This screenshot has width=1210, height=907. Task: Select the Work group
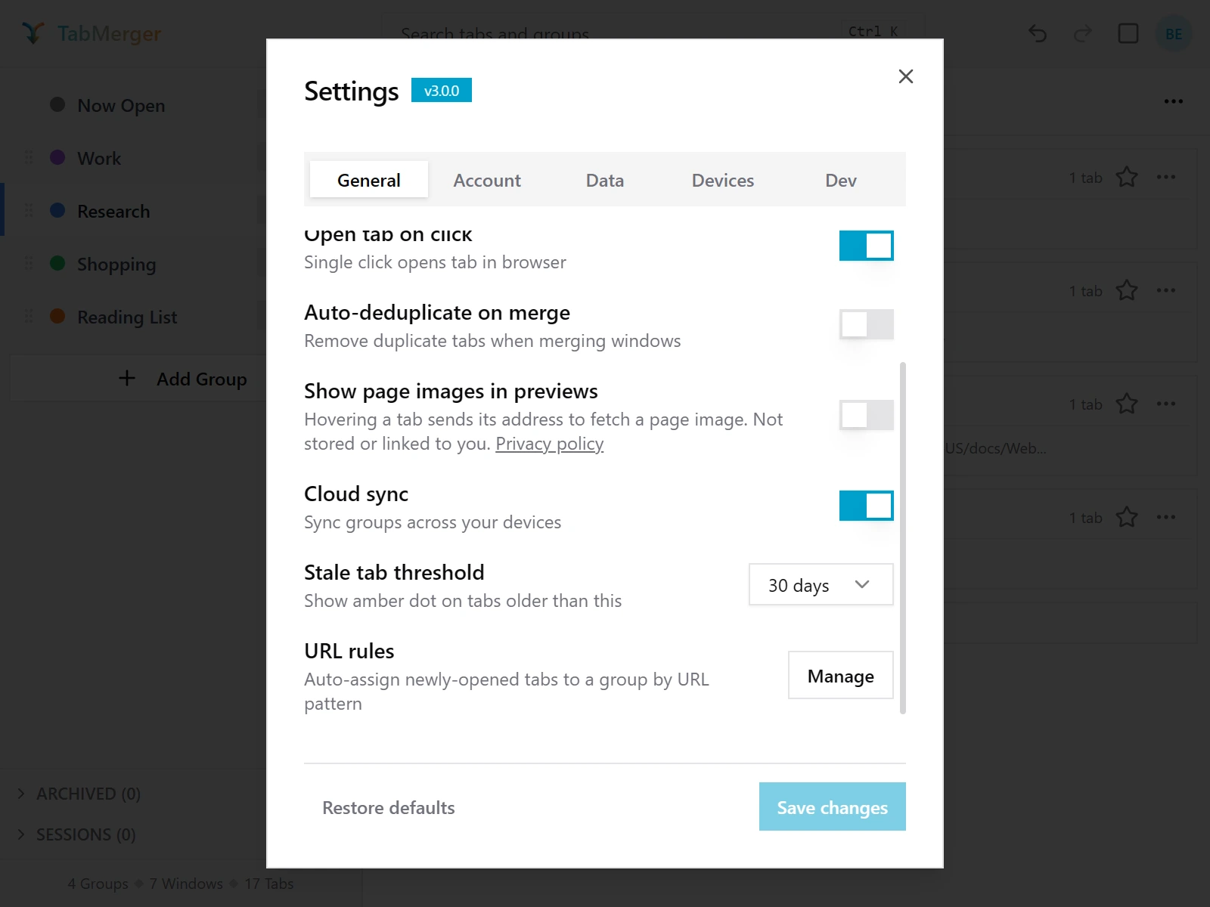pyautogui.click(x=99, y=158)
